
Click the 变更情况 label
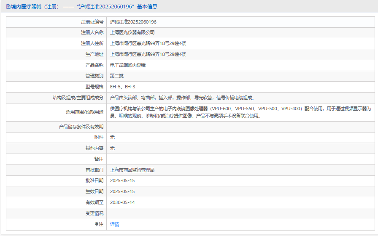[x=94, y=213]
